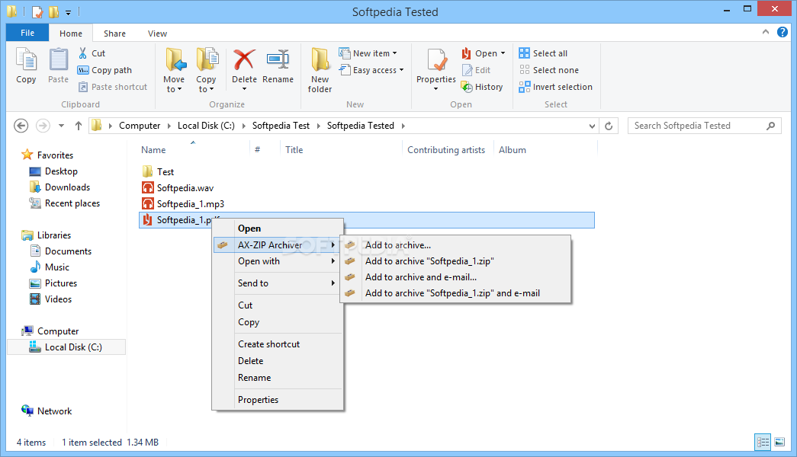Sort by Name column header
Viewport: 797px width, 457px height.
[x=153, y=150]
